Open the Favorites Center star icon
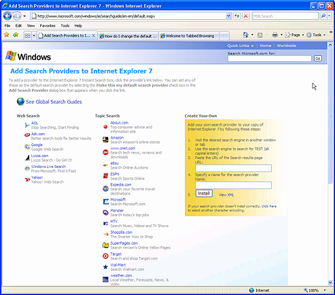The width and height of the screenshot is (335, 295). [x=7, y=35]
